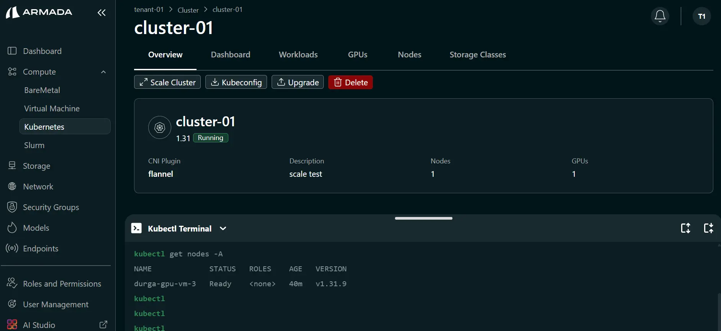Open the Workloads tab
Viewport: 721px width, 331px height.
[298, 55]
